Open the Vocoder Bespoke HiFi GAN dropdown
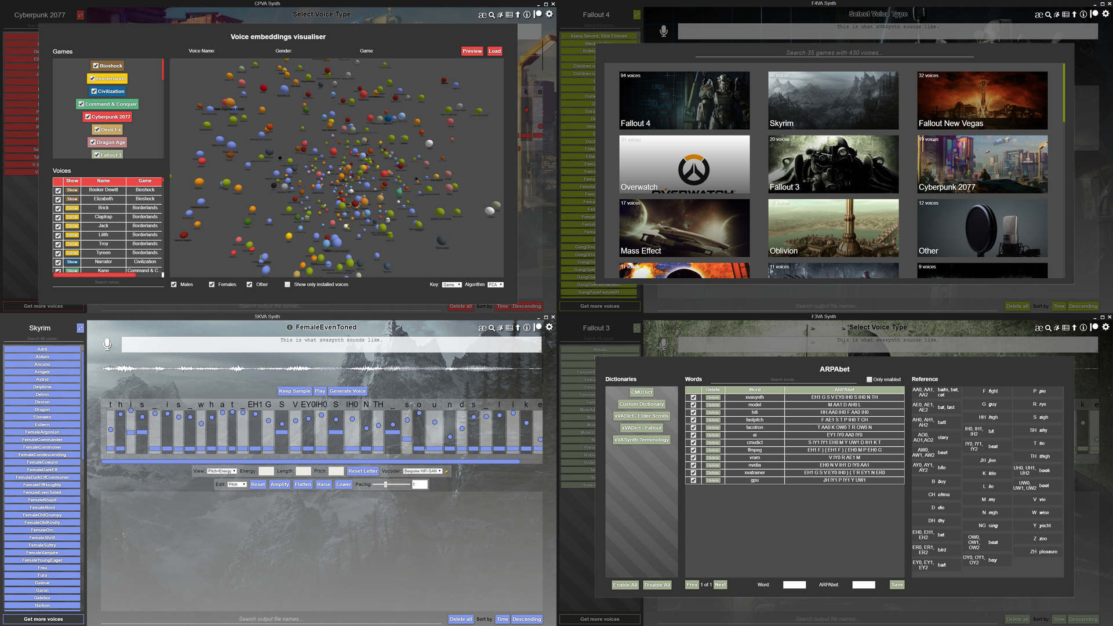 point(423,471)
